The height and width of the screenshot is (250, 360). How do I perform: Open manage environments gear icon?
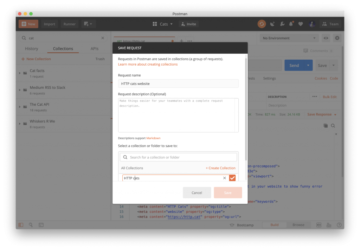click(337, 38)
